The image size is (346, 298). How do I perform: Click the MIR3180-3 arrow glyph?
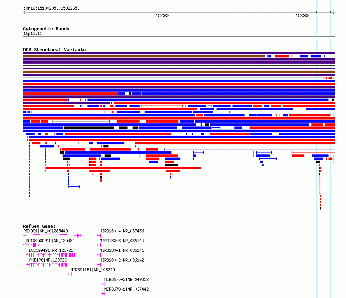click(x=99, y=245)
